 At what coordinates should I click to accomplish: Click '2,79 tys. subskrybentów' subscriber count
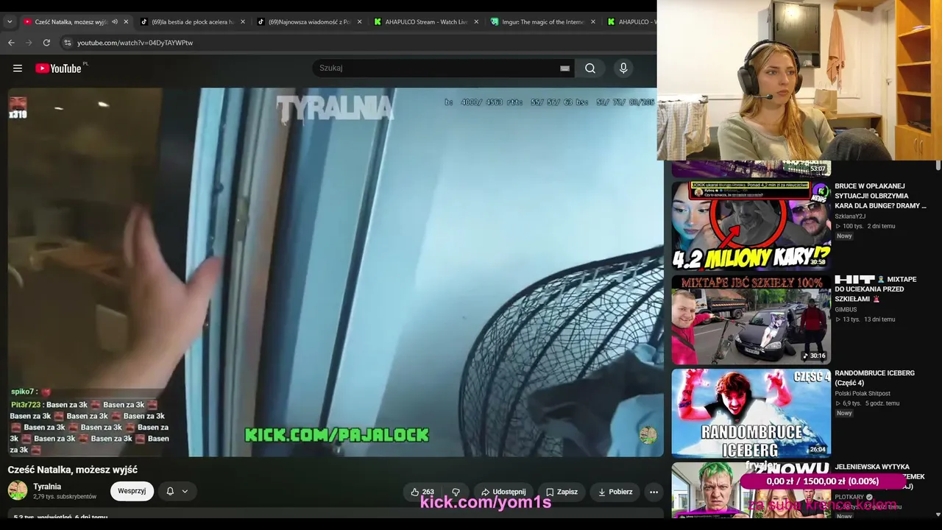65,497
